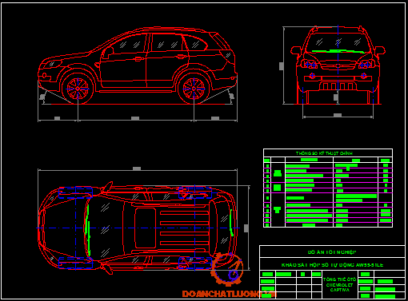Select the track width dimension label under the front view
Viewport: 408px width, 301px height.
pos(338,115)
